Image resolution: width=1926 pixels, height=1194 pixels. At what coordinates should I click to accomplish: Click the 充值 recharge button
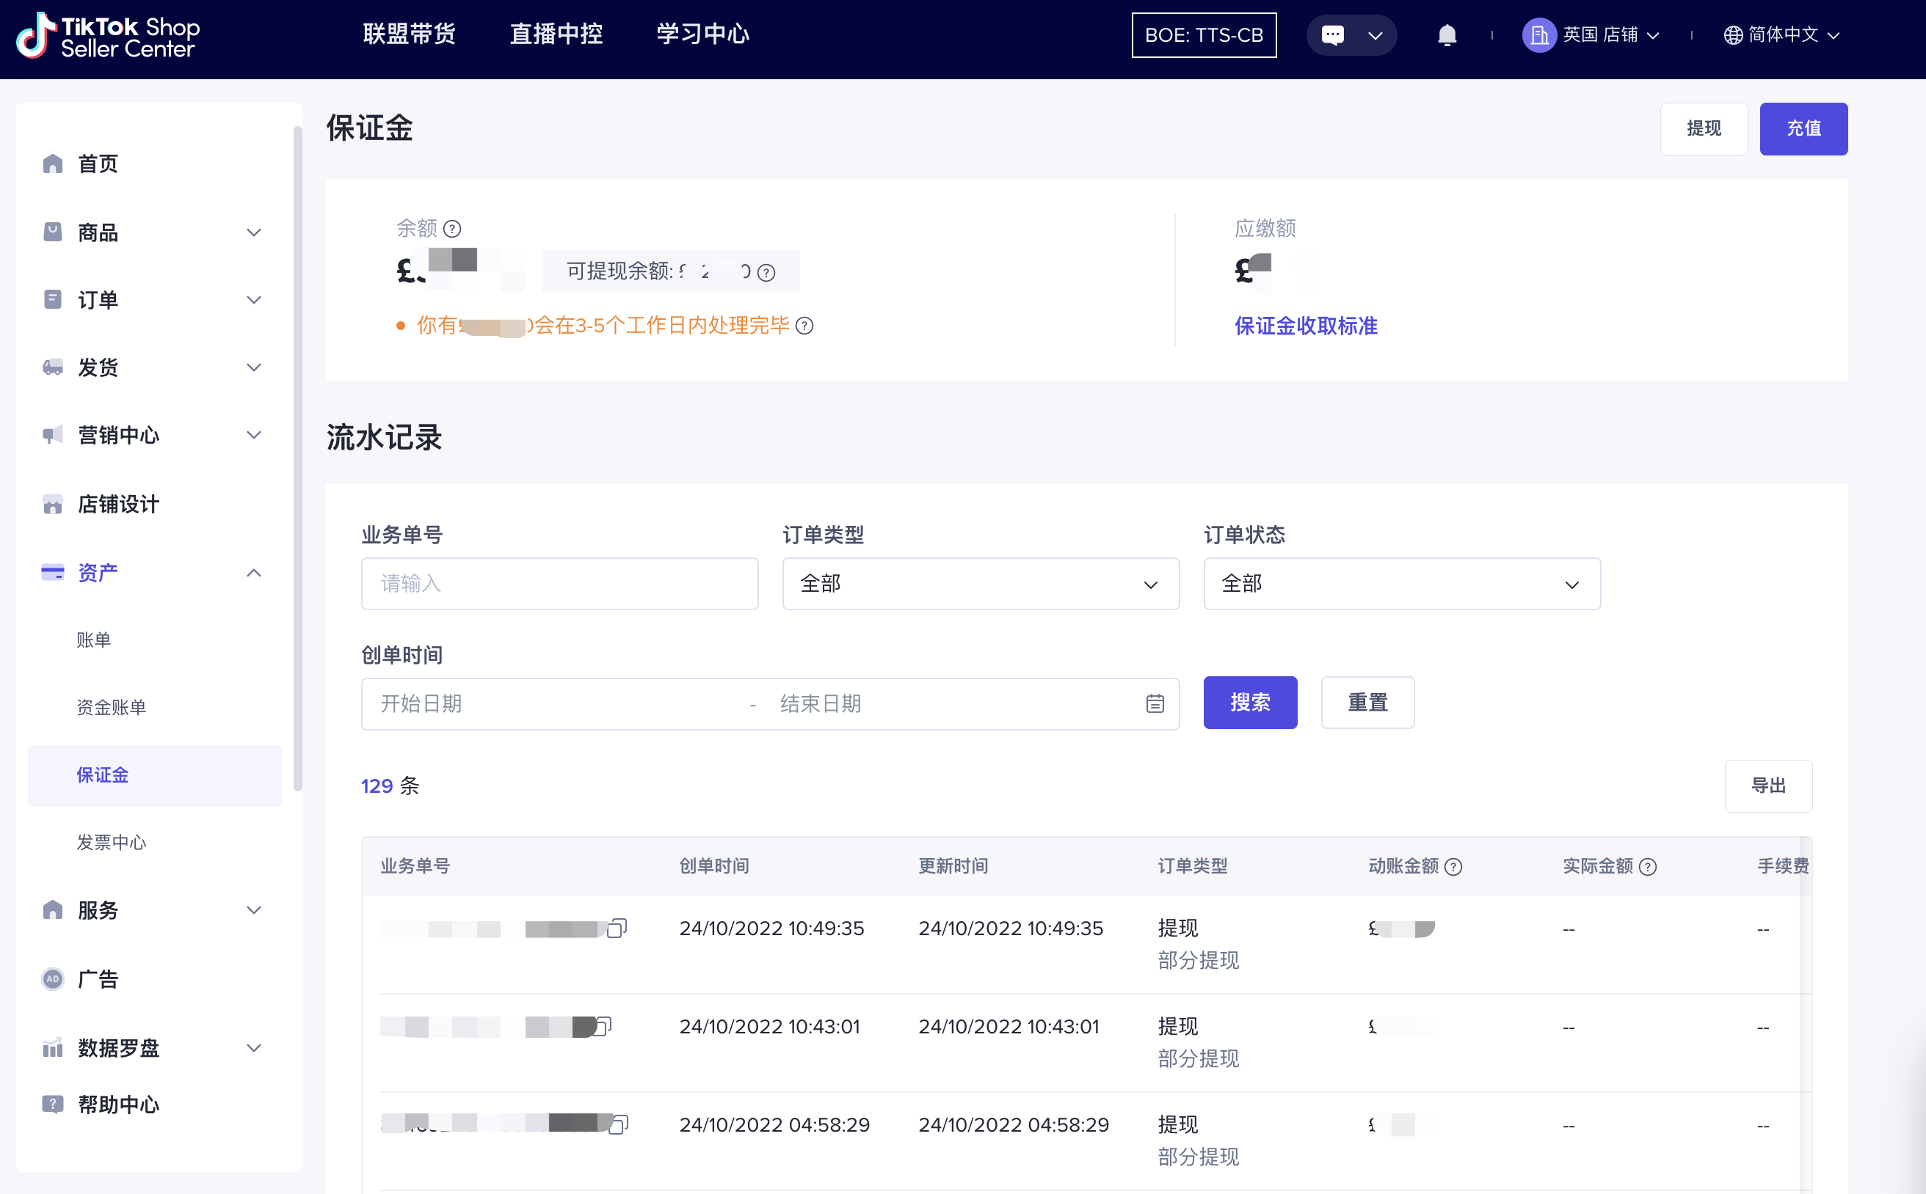[1803, 129]
